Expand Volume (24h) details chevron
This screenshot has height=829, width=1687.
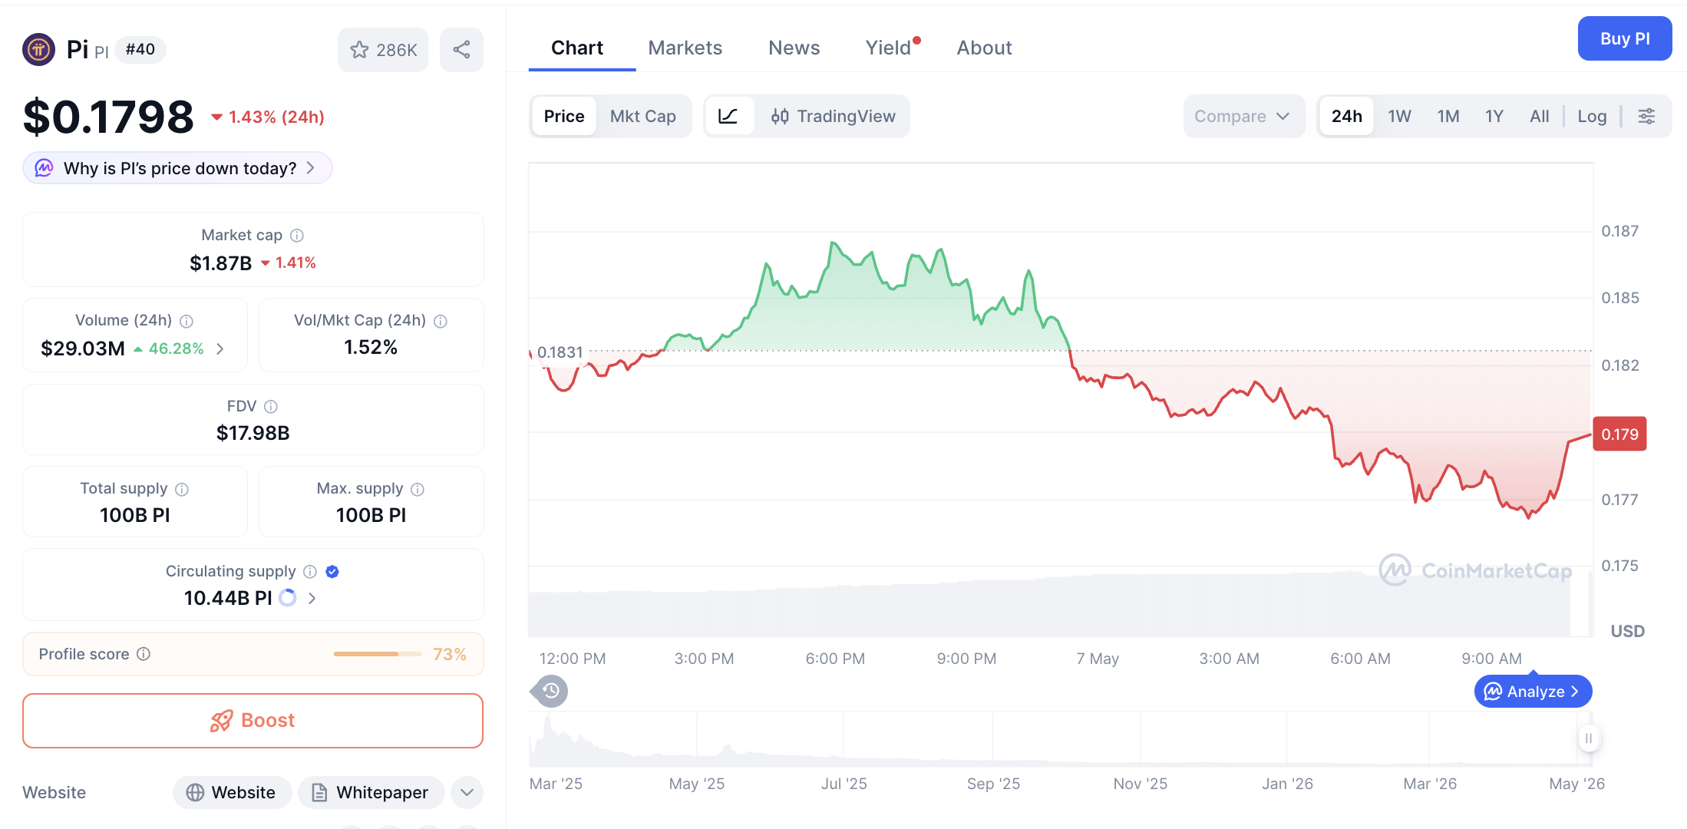coord(220,349)
